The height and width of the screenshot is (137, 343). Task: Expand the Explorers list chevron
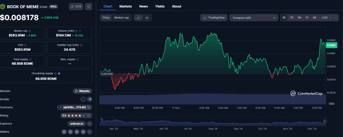tap(89, 124)
